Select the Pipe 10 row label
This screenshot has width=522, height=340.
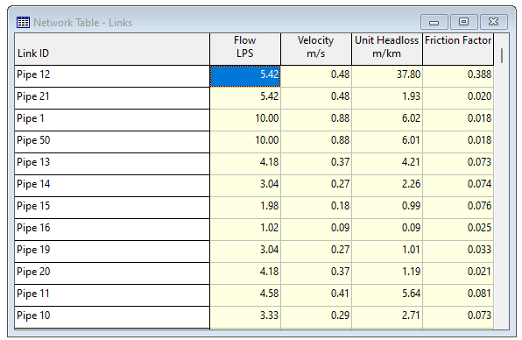112,317
